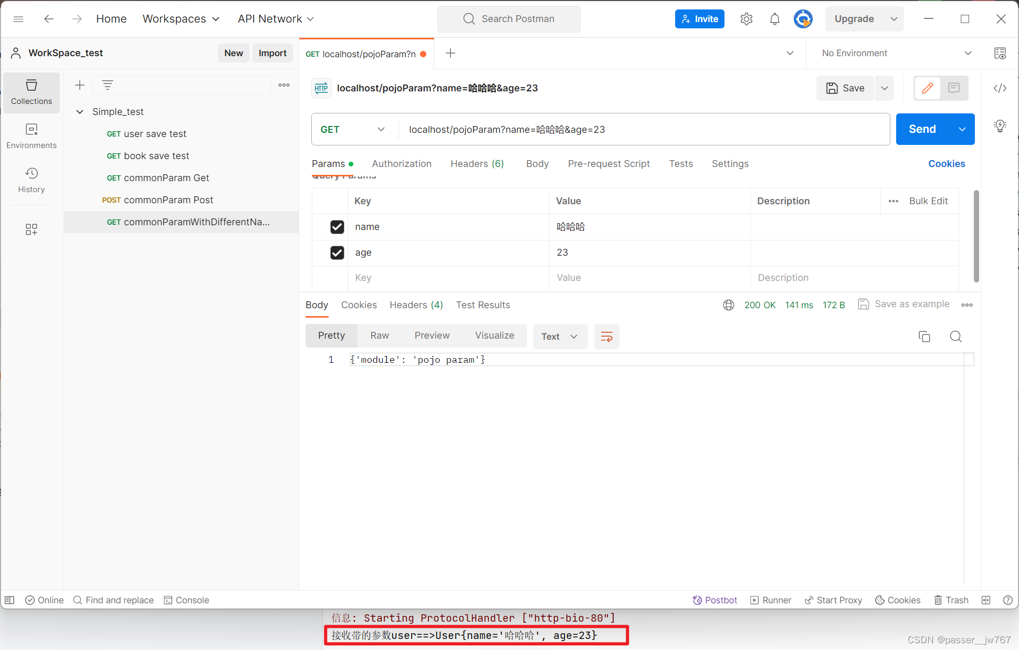Open the hamburger menu icon

[x=18, y=19]
